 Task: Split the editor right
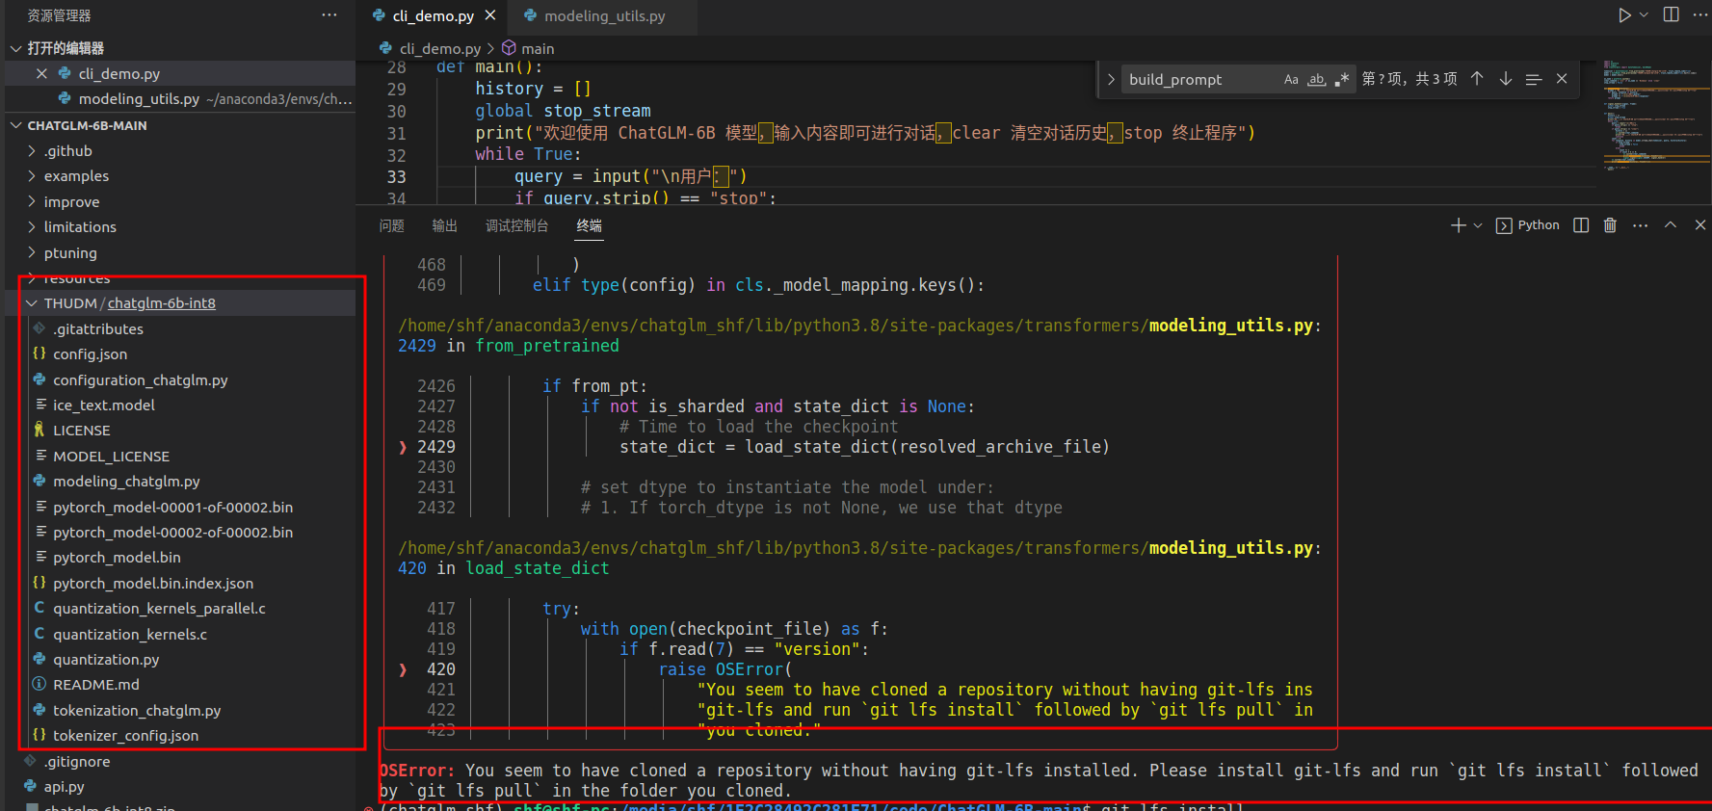[1672, 15]
